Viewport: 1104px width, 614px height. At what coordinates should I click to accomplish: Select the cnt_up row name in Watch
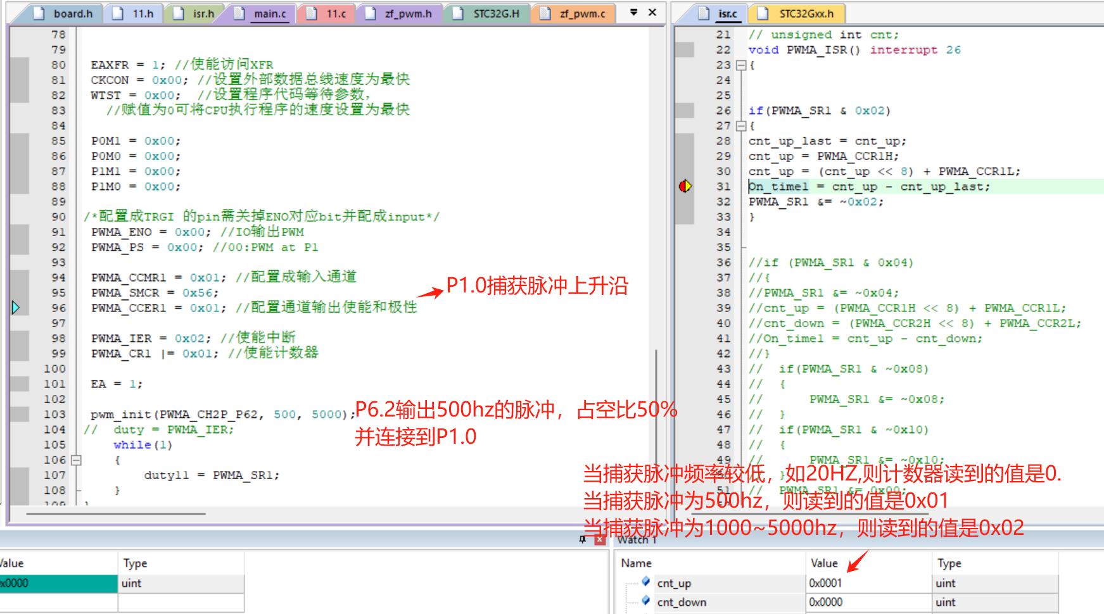tap(674, 583)
